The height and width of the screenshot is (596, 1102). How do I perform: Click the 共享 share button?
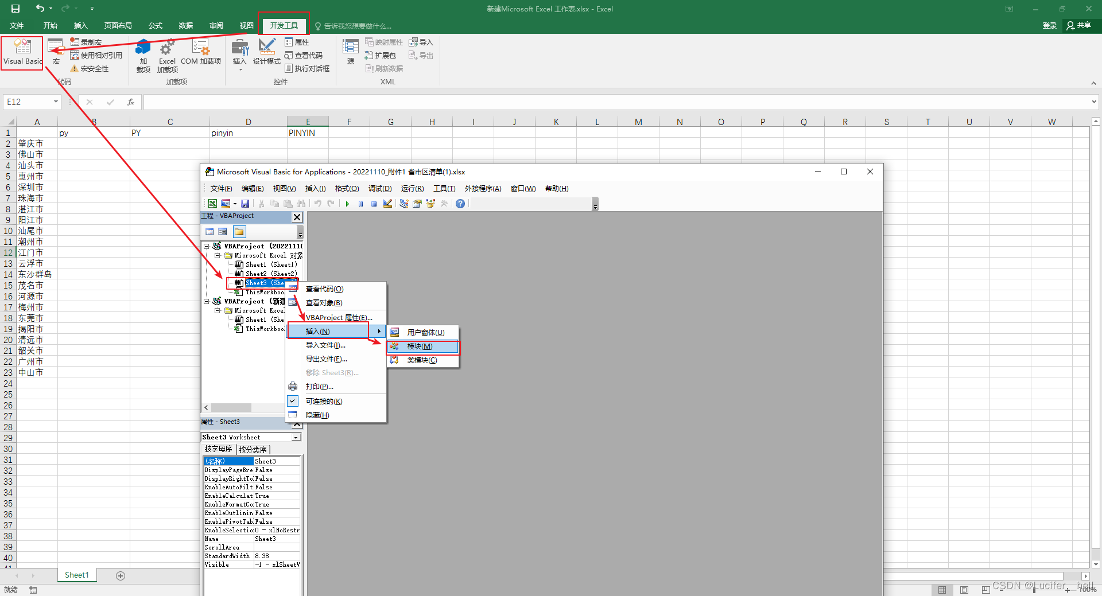1079,25
